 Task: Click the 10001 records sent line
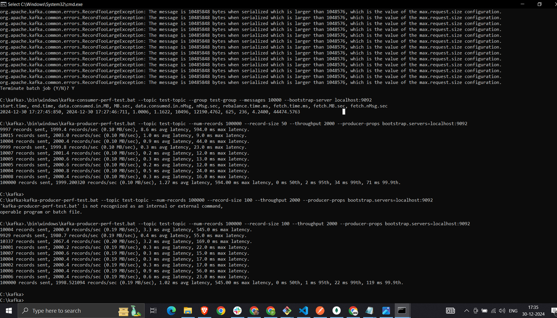pos(124,247)
